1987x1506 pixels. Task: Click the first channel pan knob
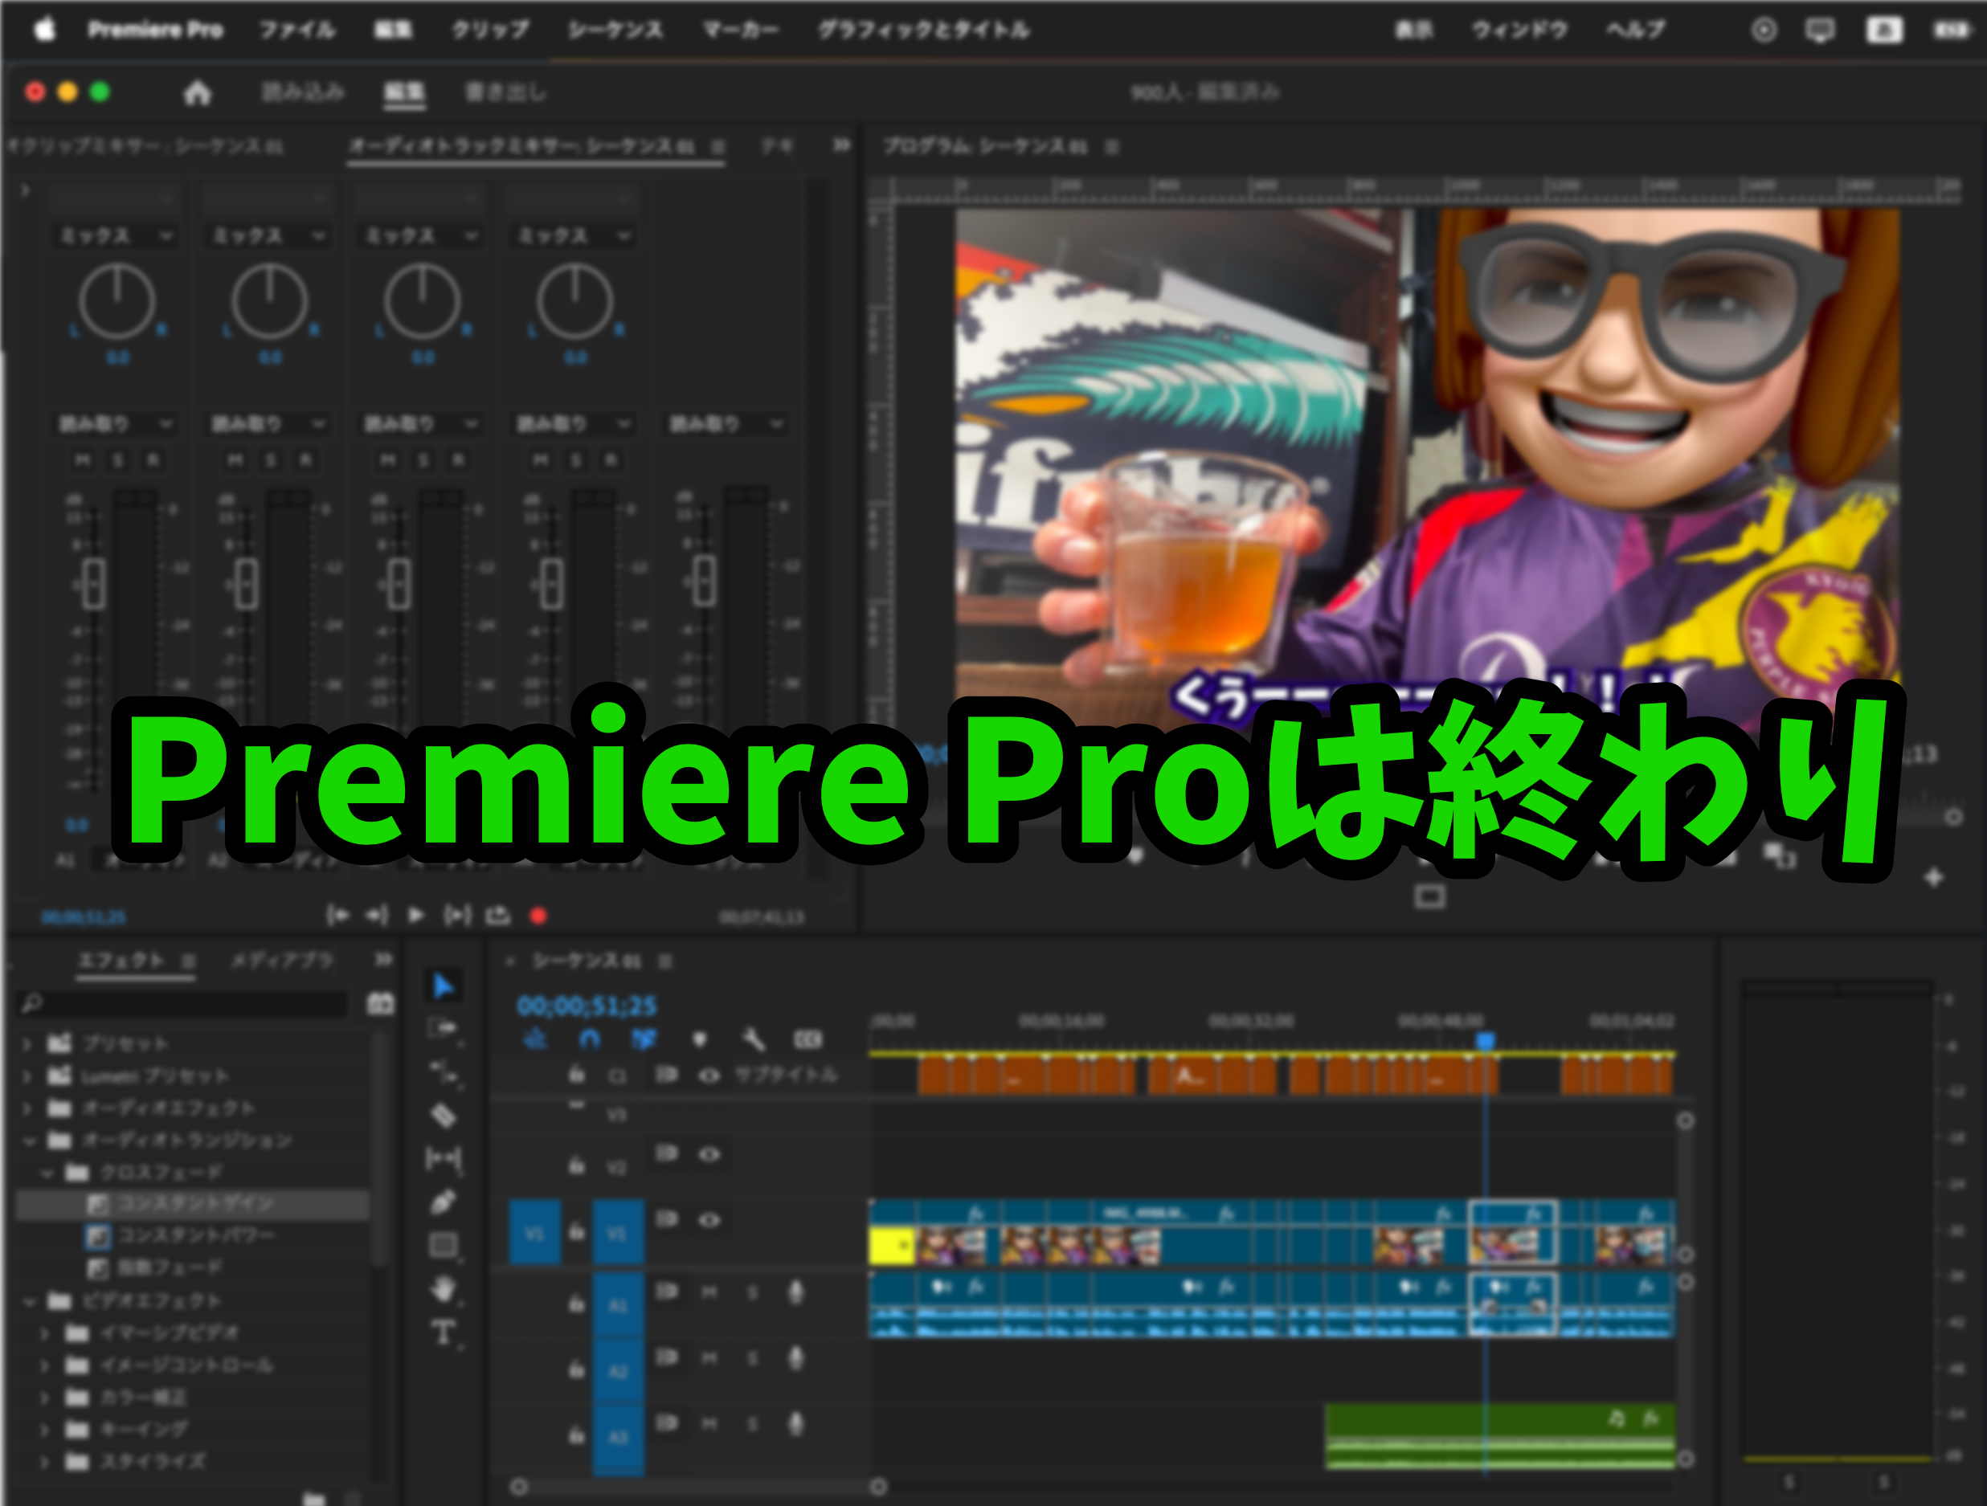(117, 301)
